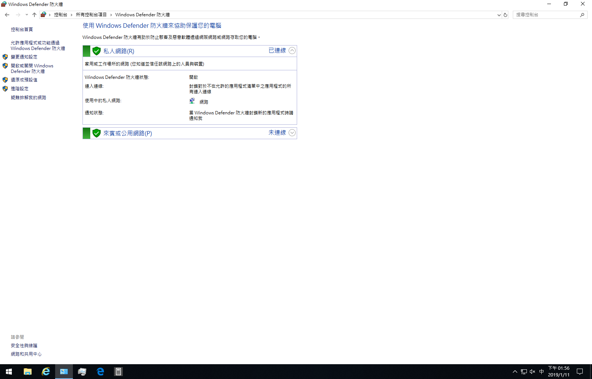Open the Action Center notifications icon
This screenshot has height=379, width=592.
(x=580, y=372)
